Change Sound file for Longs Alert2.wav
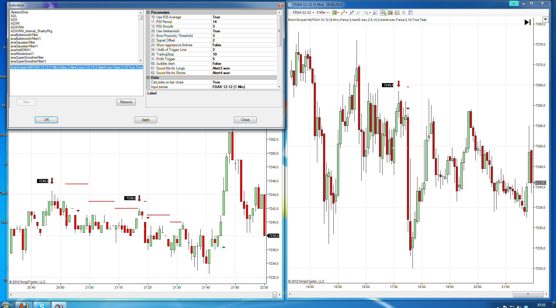 click(244, 68)
